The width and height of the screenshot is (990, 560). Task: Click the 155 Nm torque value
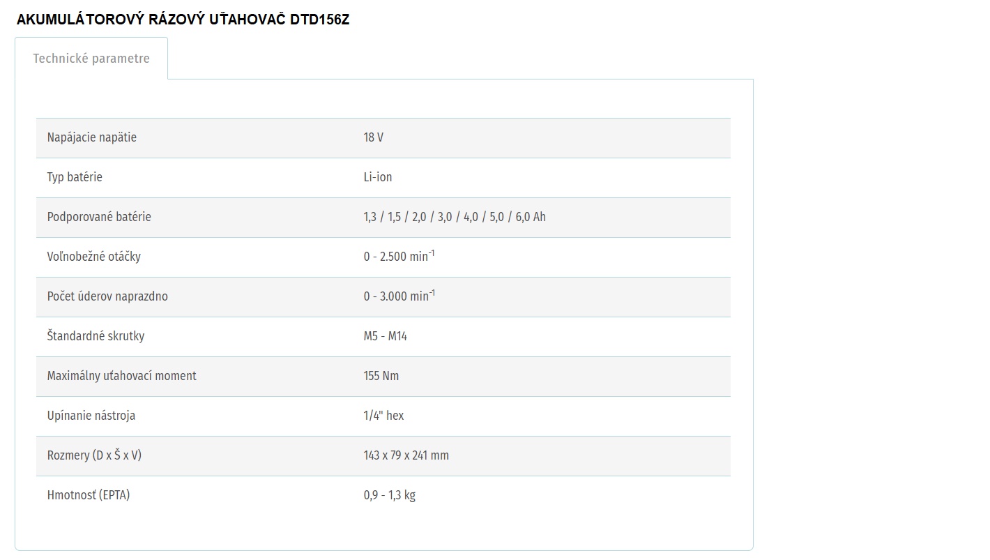pos(381,376)
